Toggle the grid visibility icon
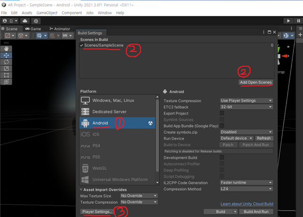Screen dimensions: 303x217 pos(39,36)
